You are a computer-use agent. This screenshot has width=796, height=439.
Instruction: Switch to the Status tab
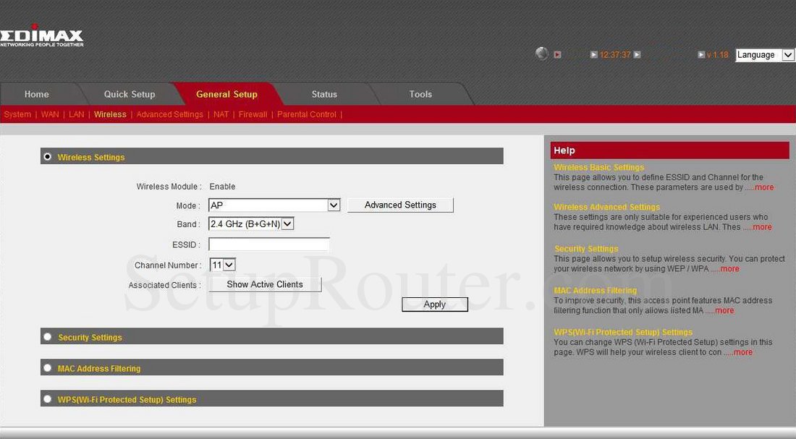324,94
